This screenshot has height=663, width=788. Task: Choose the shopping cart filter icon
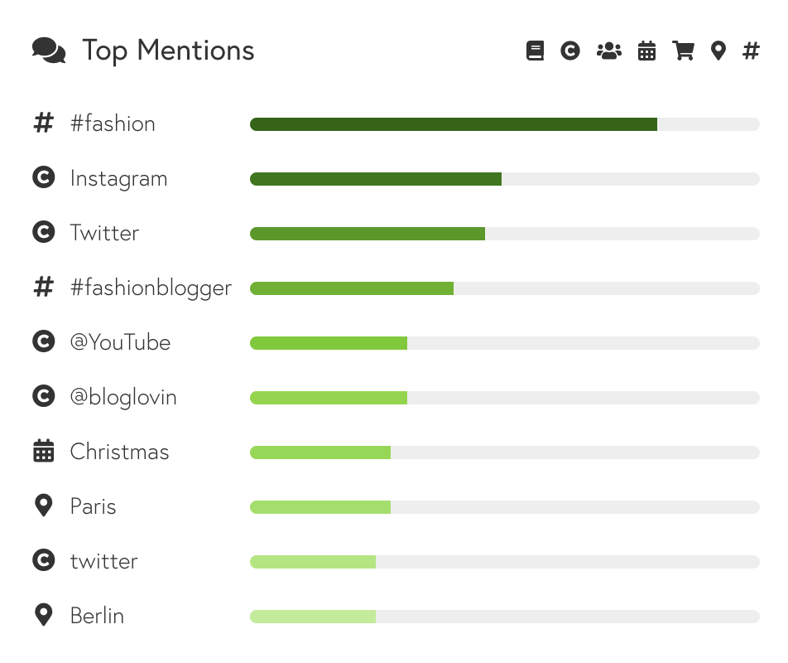point(684,51)
